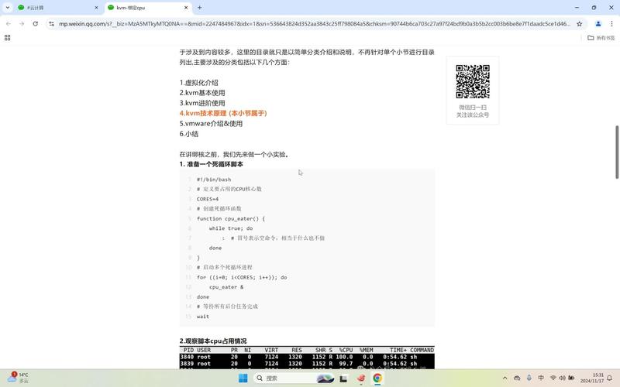620x387 pixels.
Task: Click the WeChat QR code image
Action: coord(473,81)
